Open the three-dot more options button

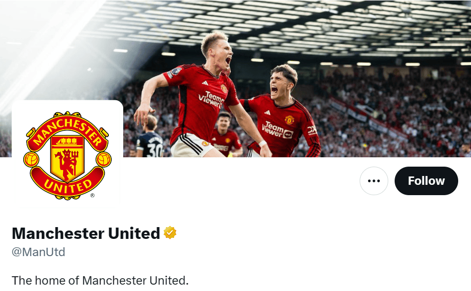[373, 181]
